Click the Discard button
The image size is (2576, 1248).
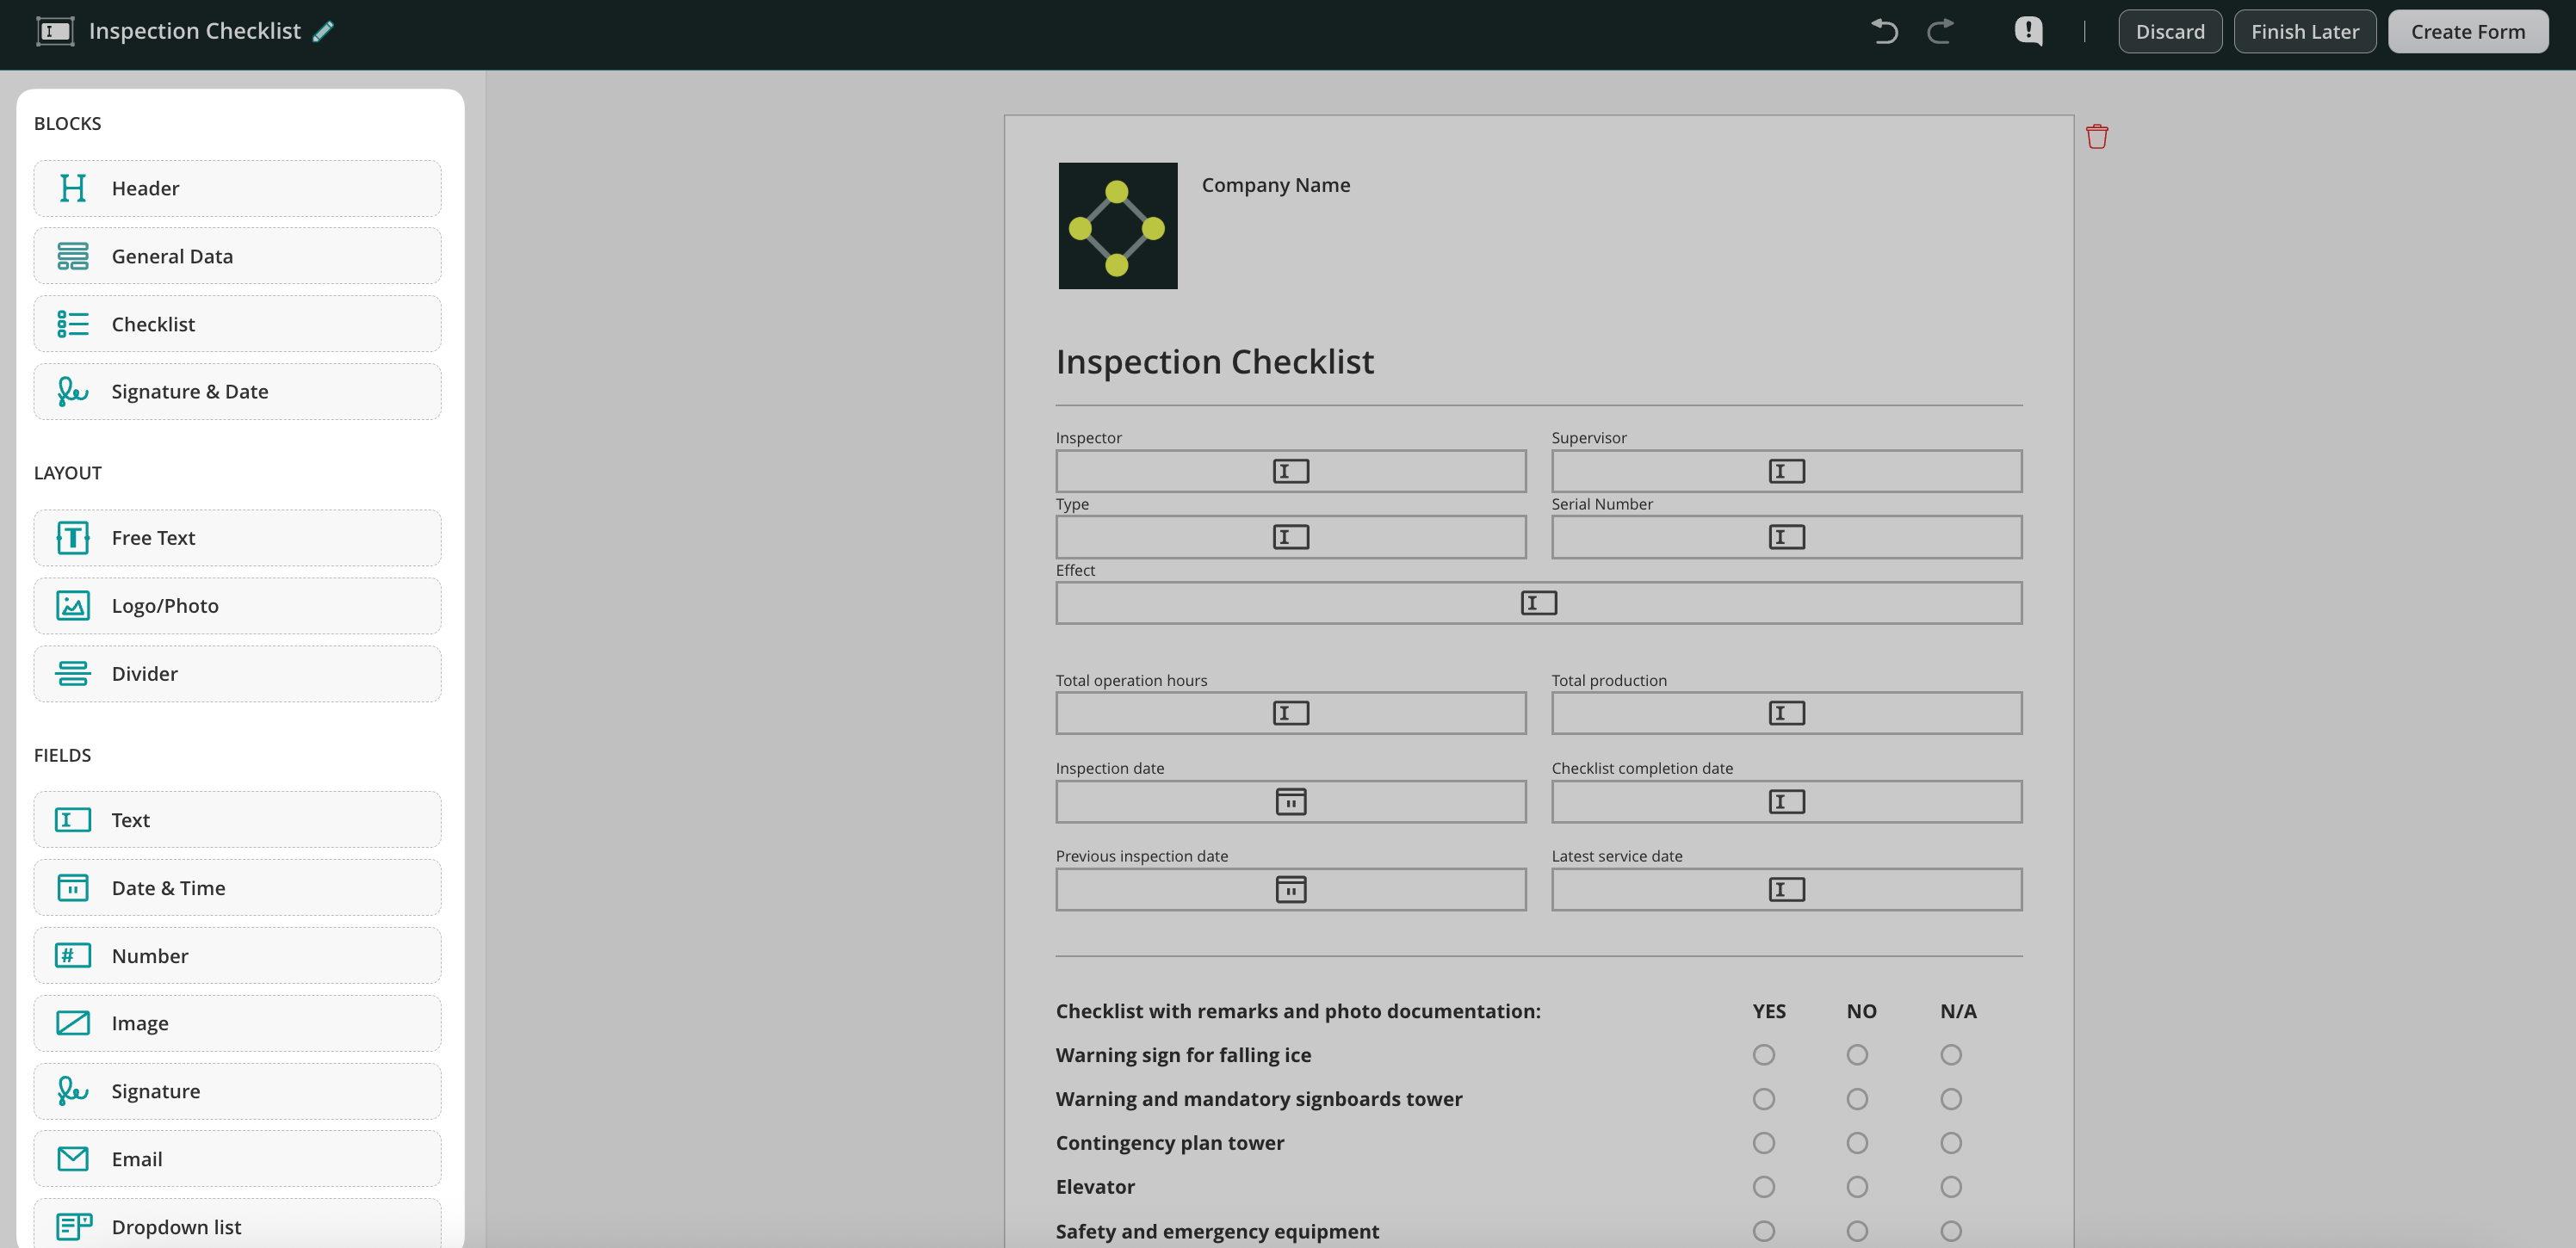2170,31
